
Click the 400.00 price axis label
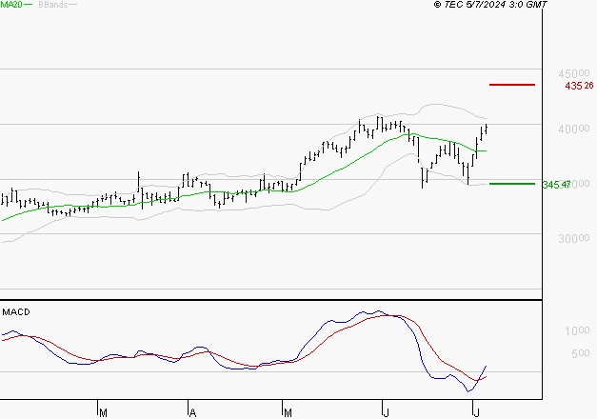574,129
